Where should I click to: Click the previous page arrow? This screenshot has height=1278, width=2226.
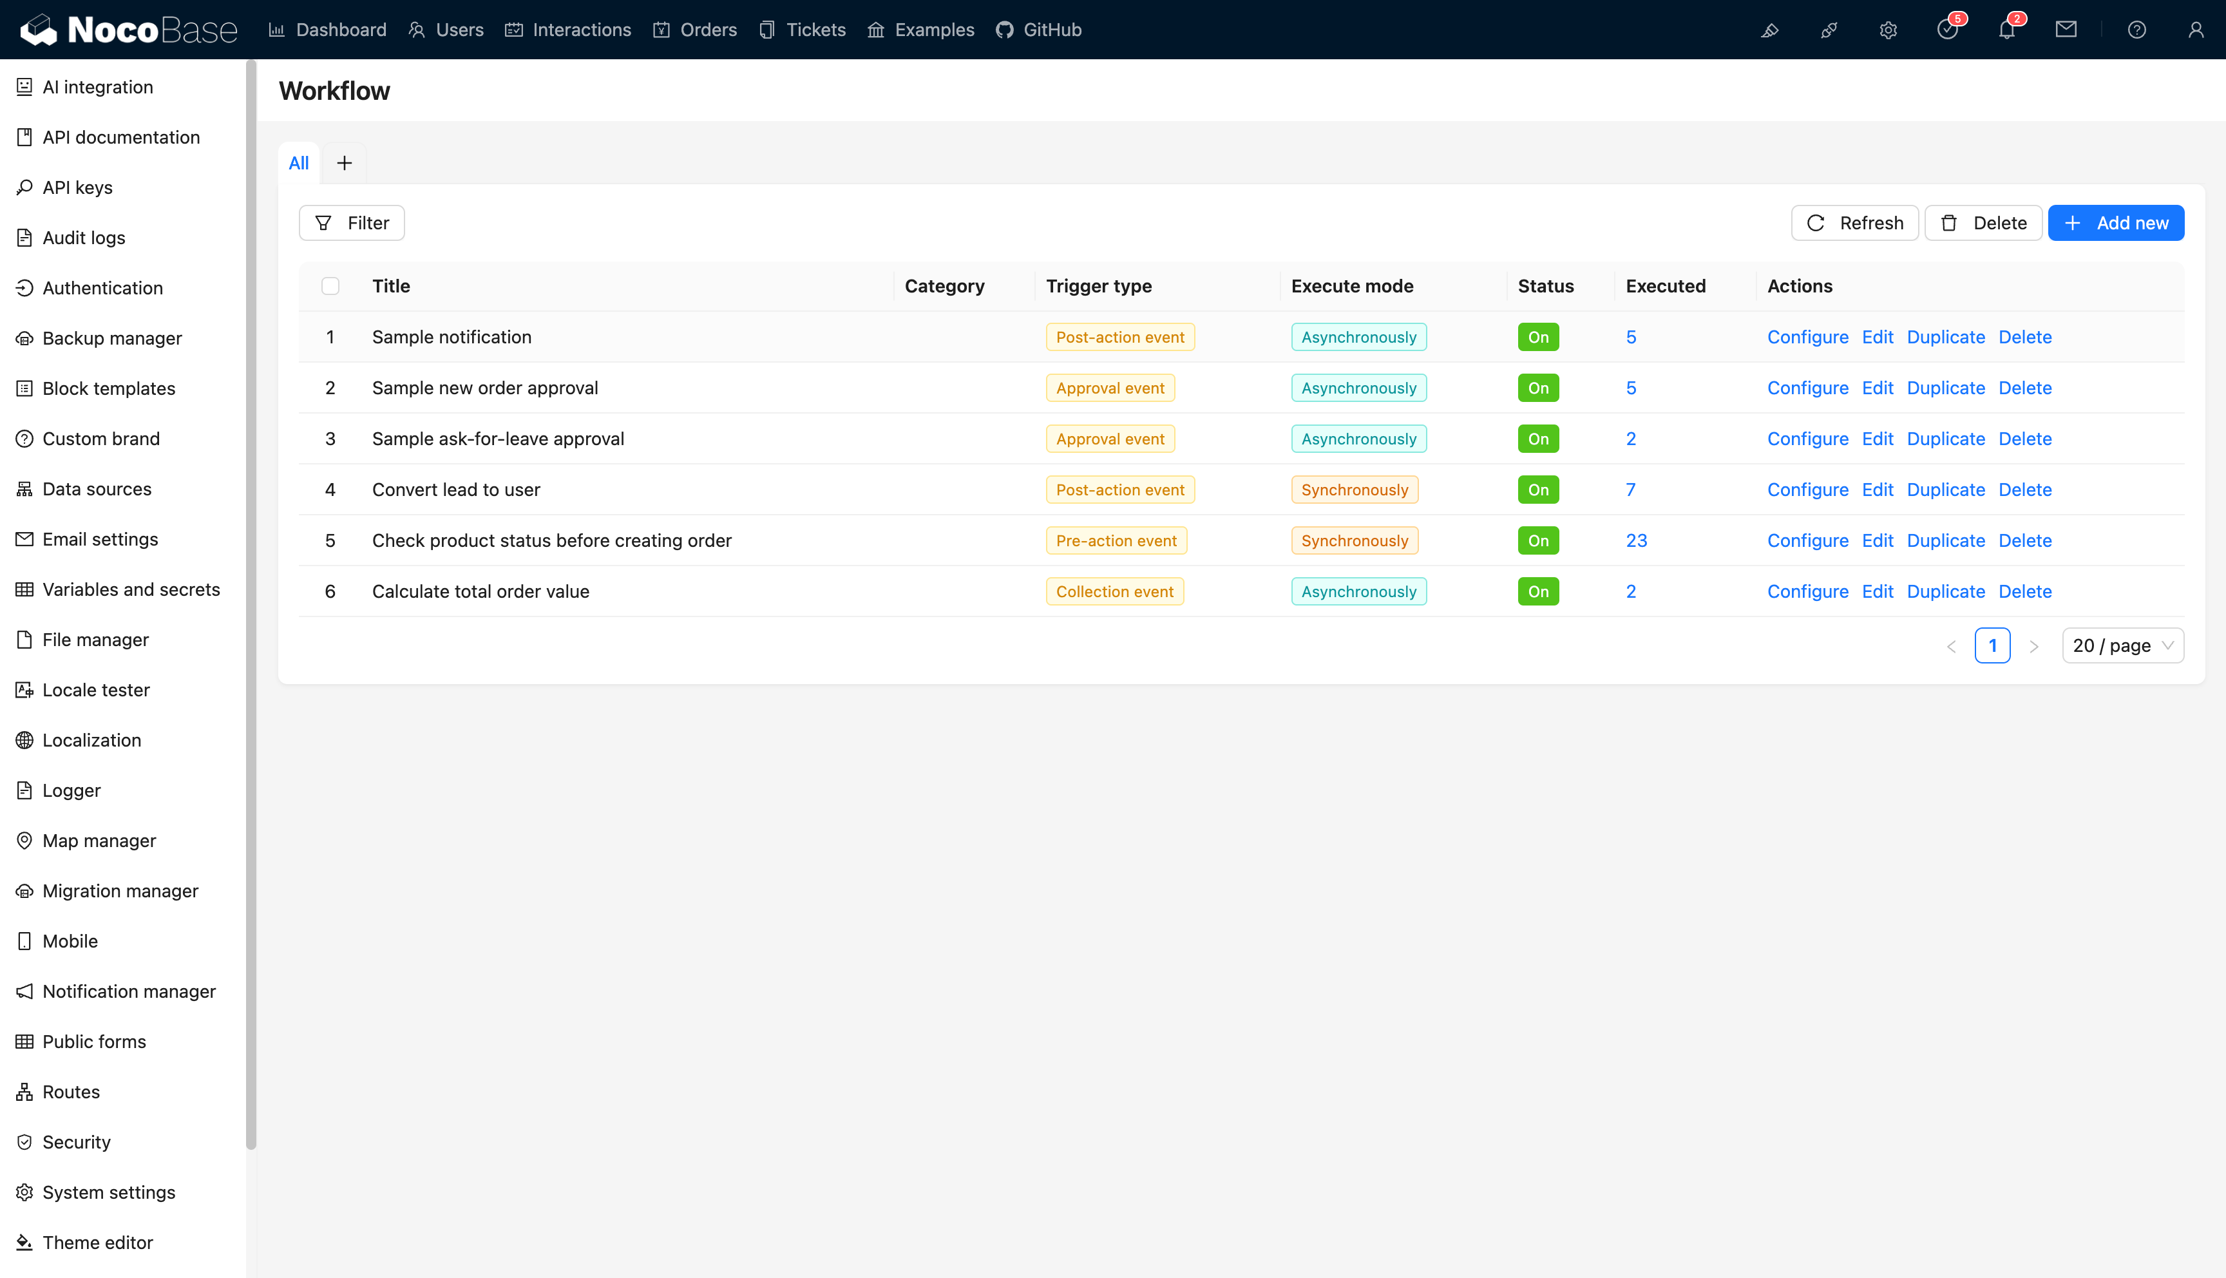pyautogui.click(x=1952, y=646)
